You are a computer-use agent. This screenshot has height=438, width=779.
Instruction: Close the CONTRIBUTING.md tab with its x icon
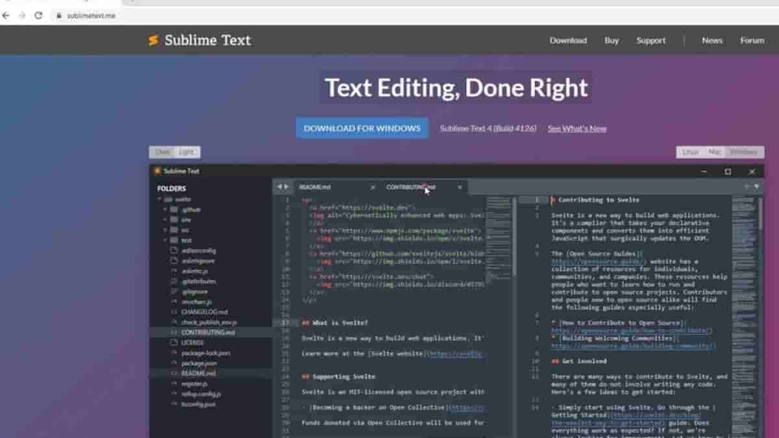[460, 187]
